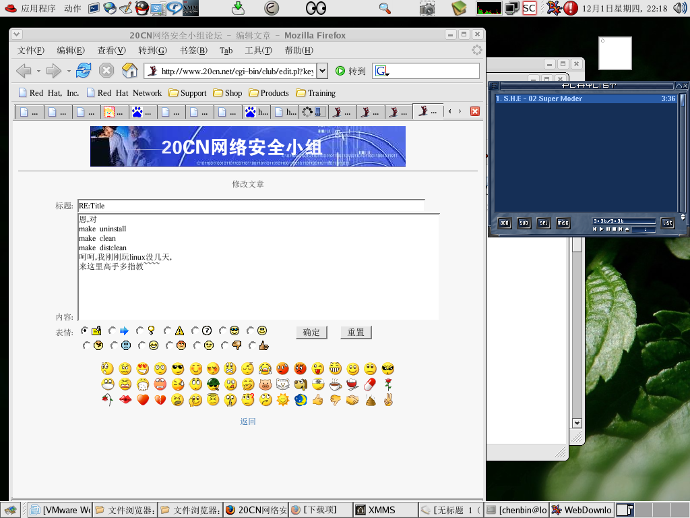
Task: Insert the soldier helmet smiley emoticon
Action: click(213, 384)
